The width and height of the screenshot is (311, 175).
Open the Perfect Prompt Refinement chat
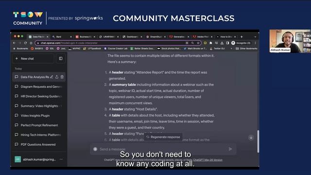tap(39, 125)
